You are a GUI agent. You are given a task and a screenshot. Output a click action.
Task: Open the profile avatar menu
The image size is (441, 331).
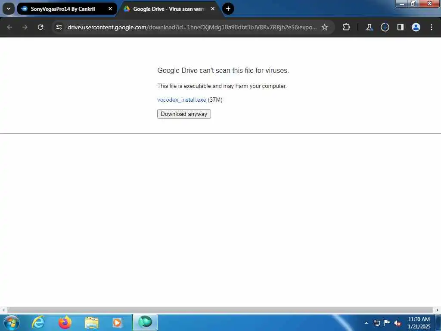pyautogui.click(x=416, y=27)
